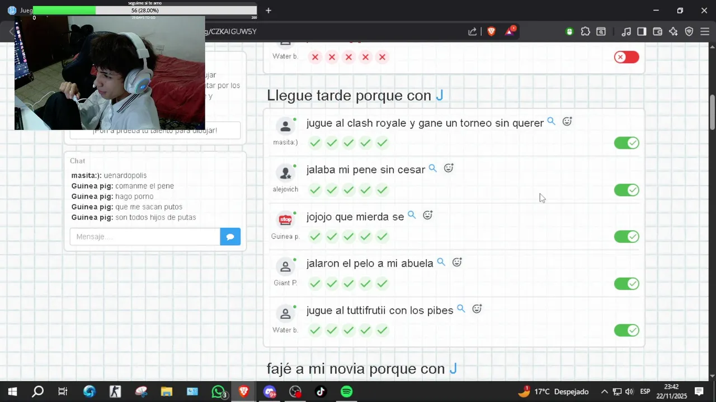Send chat message with the blue speech bubble button
The image size is (716, 402).
pos(230,237)
